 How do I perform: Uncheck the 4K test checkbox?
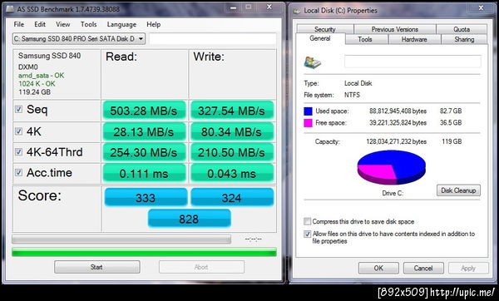[x=19, y=131]
